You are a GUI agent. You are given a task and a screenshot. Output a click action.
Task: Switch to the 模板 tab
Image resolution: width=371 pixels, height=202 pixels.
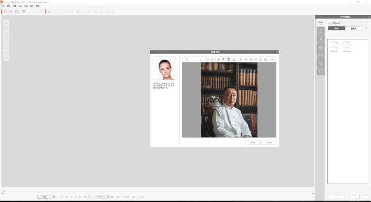[336, 28]
